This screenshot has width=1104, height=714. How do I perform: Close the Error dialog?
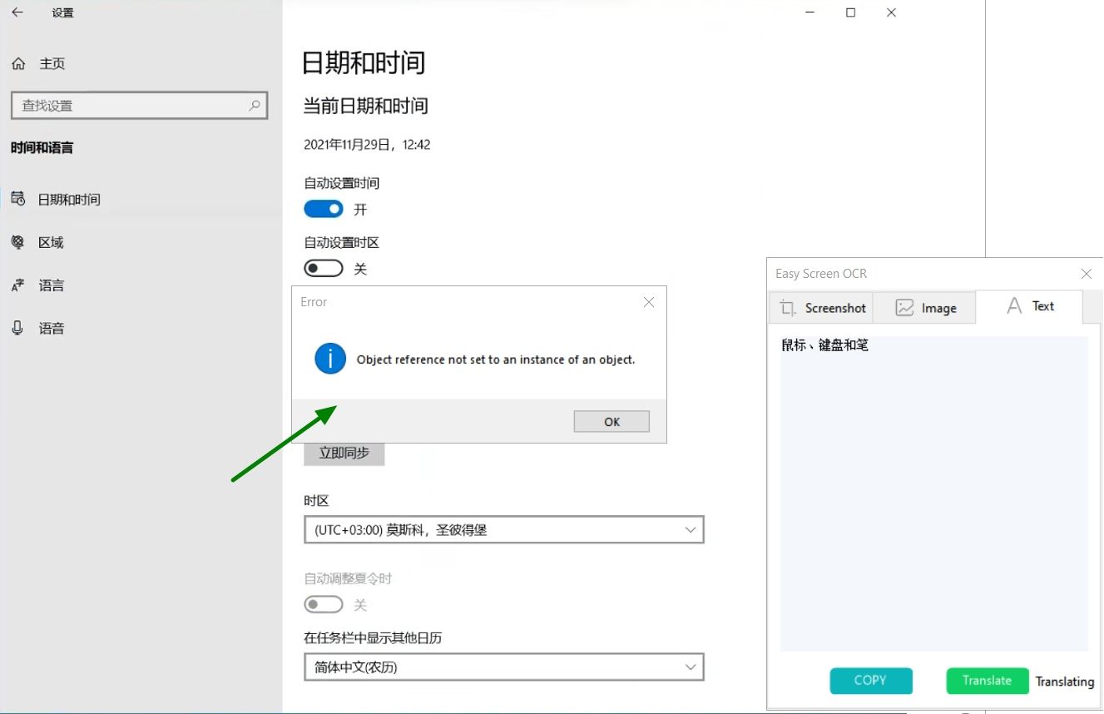(649, 302)
